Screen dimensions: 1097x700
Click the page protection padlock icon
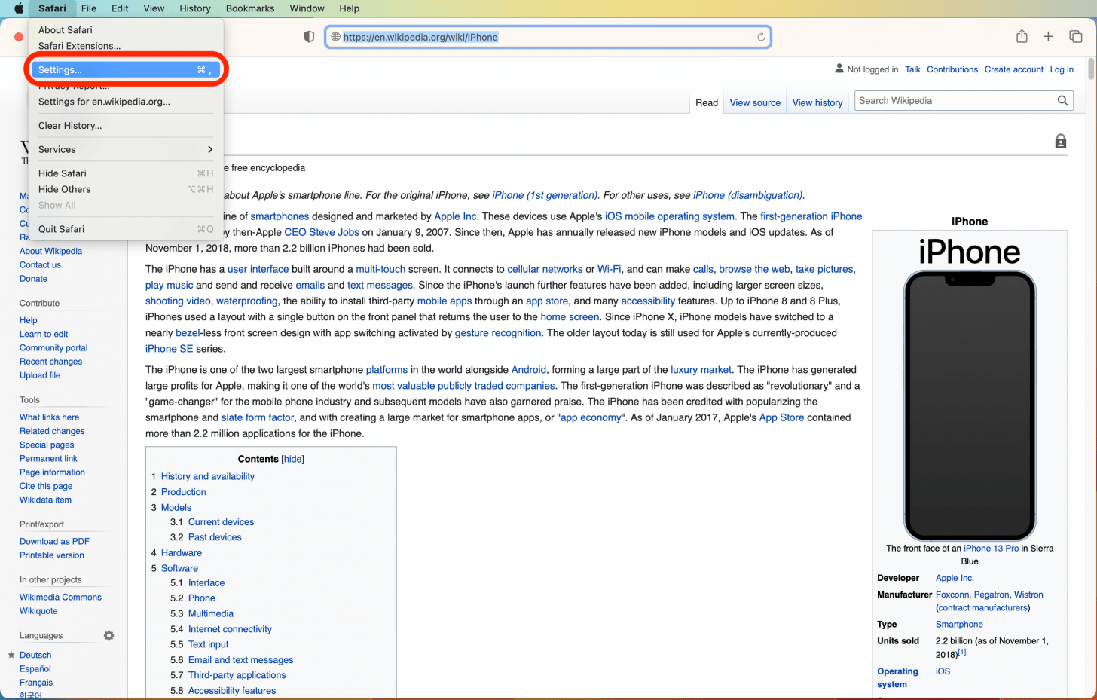(1060, 141)
